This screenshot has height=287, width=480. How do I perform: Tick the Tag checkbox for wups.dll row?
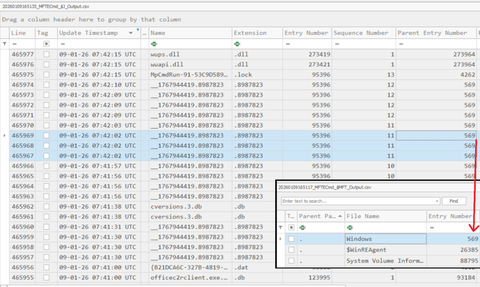click(46, 54)
